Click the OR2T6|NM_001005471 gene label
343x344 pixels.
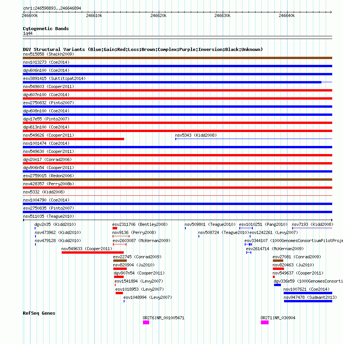(x=163, y=318)
